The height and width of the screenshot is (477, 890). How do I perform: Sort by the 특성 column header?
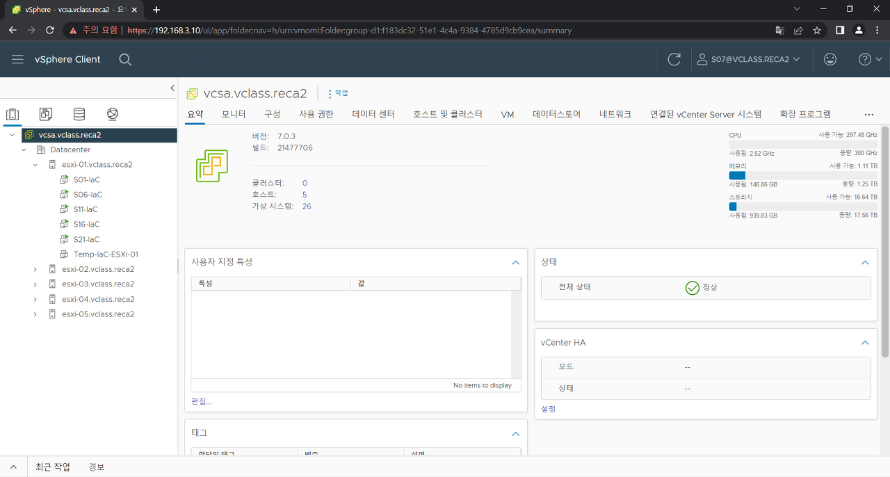tap(271, 284)
